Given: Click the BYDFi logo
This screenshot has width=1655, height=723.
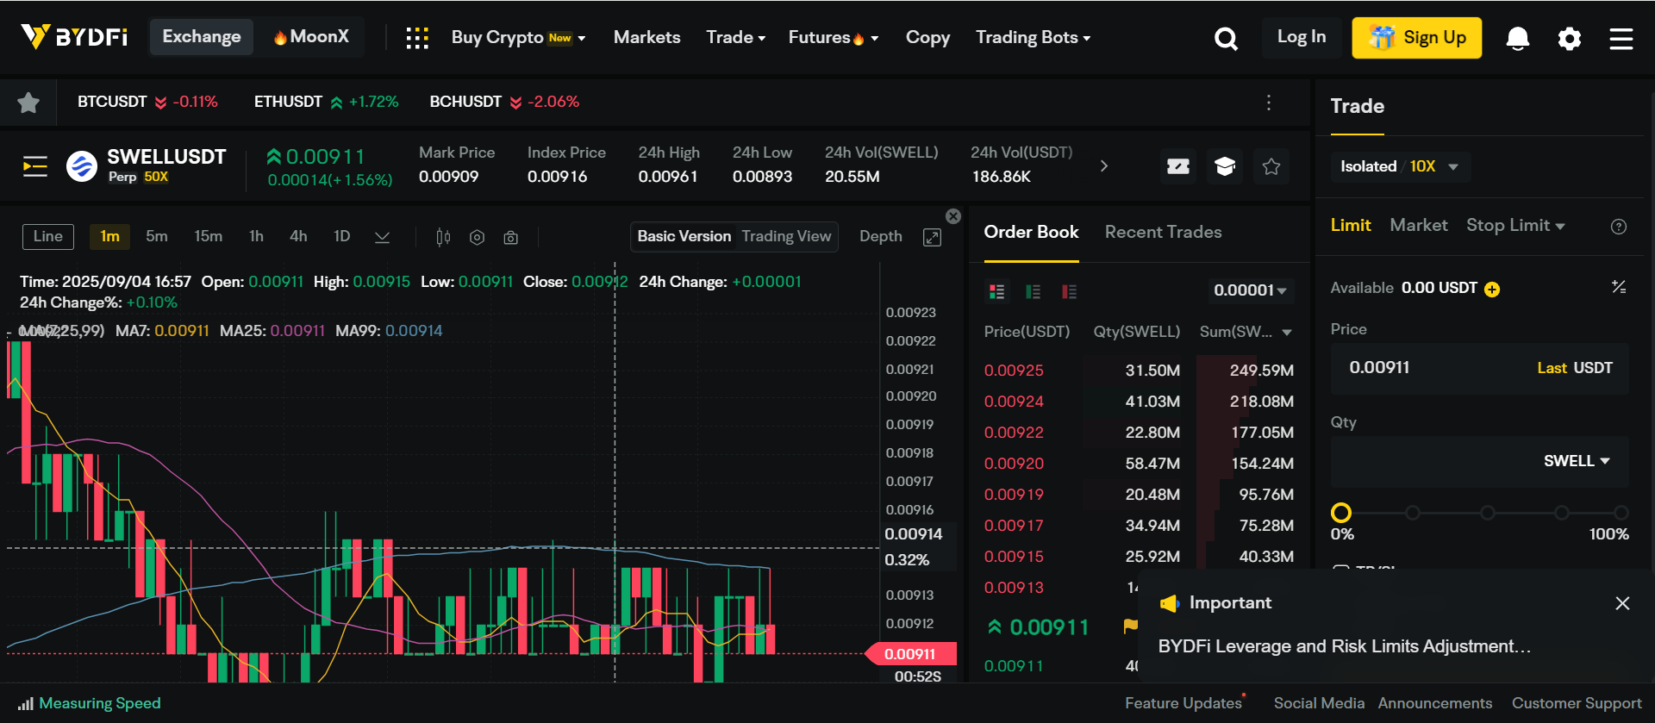Looking at the screenshot, I should point(74,37).
